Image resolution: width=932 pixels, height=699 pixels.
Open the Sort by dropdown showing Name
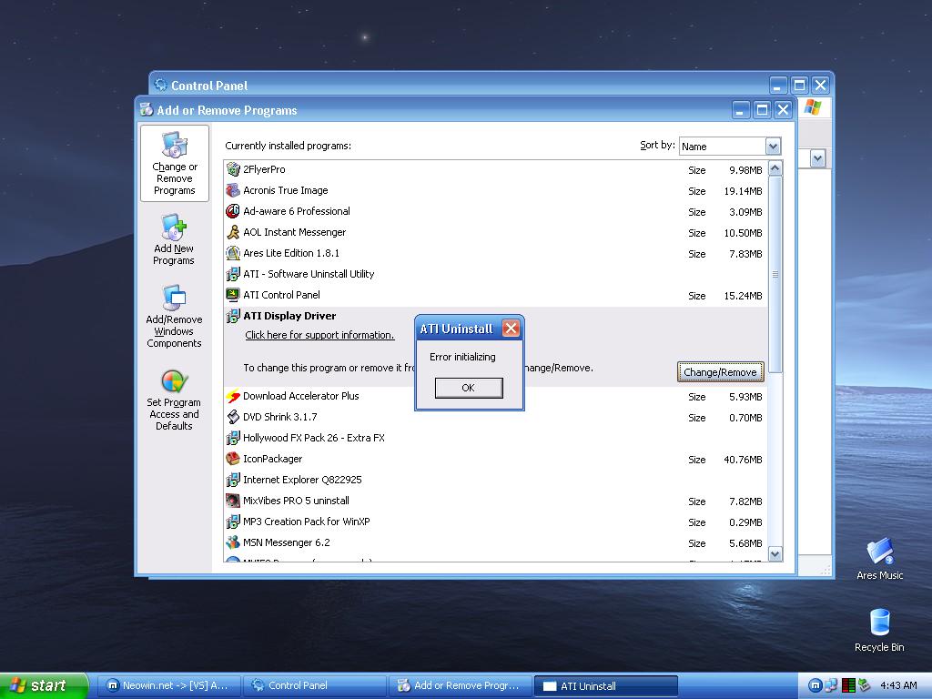coord(772,146)
